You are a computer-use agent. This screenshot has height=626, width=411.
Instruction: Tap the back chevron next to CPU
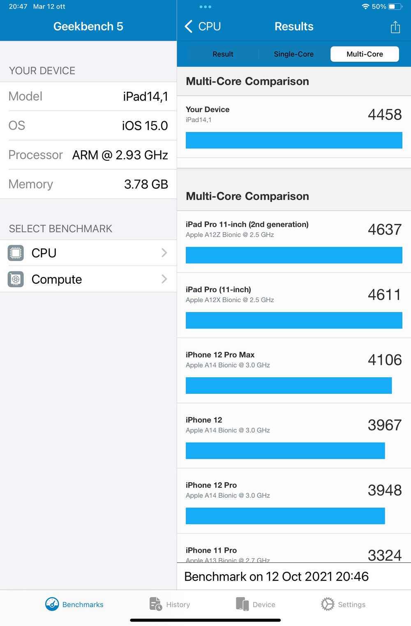pyautogui.click(x=189, y=26)
